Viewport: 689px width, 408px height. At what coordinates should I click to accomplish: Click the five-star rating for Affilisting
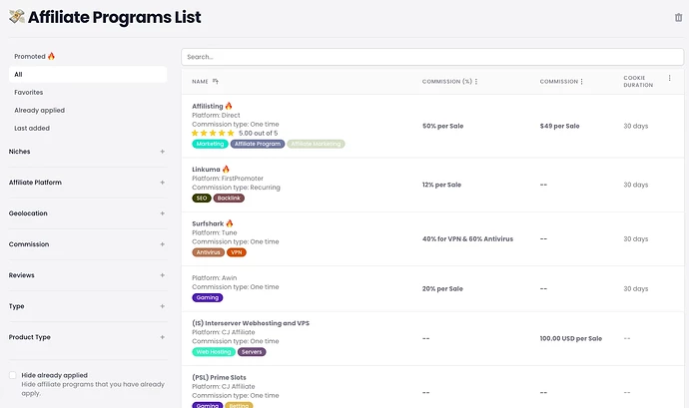pos(213,133)
